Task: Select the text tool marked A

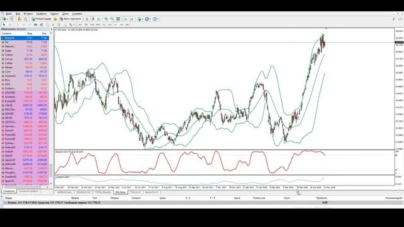Action: point(53,25)
